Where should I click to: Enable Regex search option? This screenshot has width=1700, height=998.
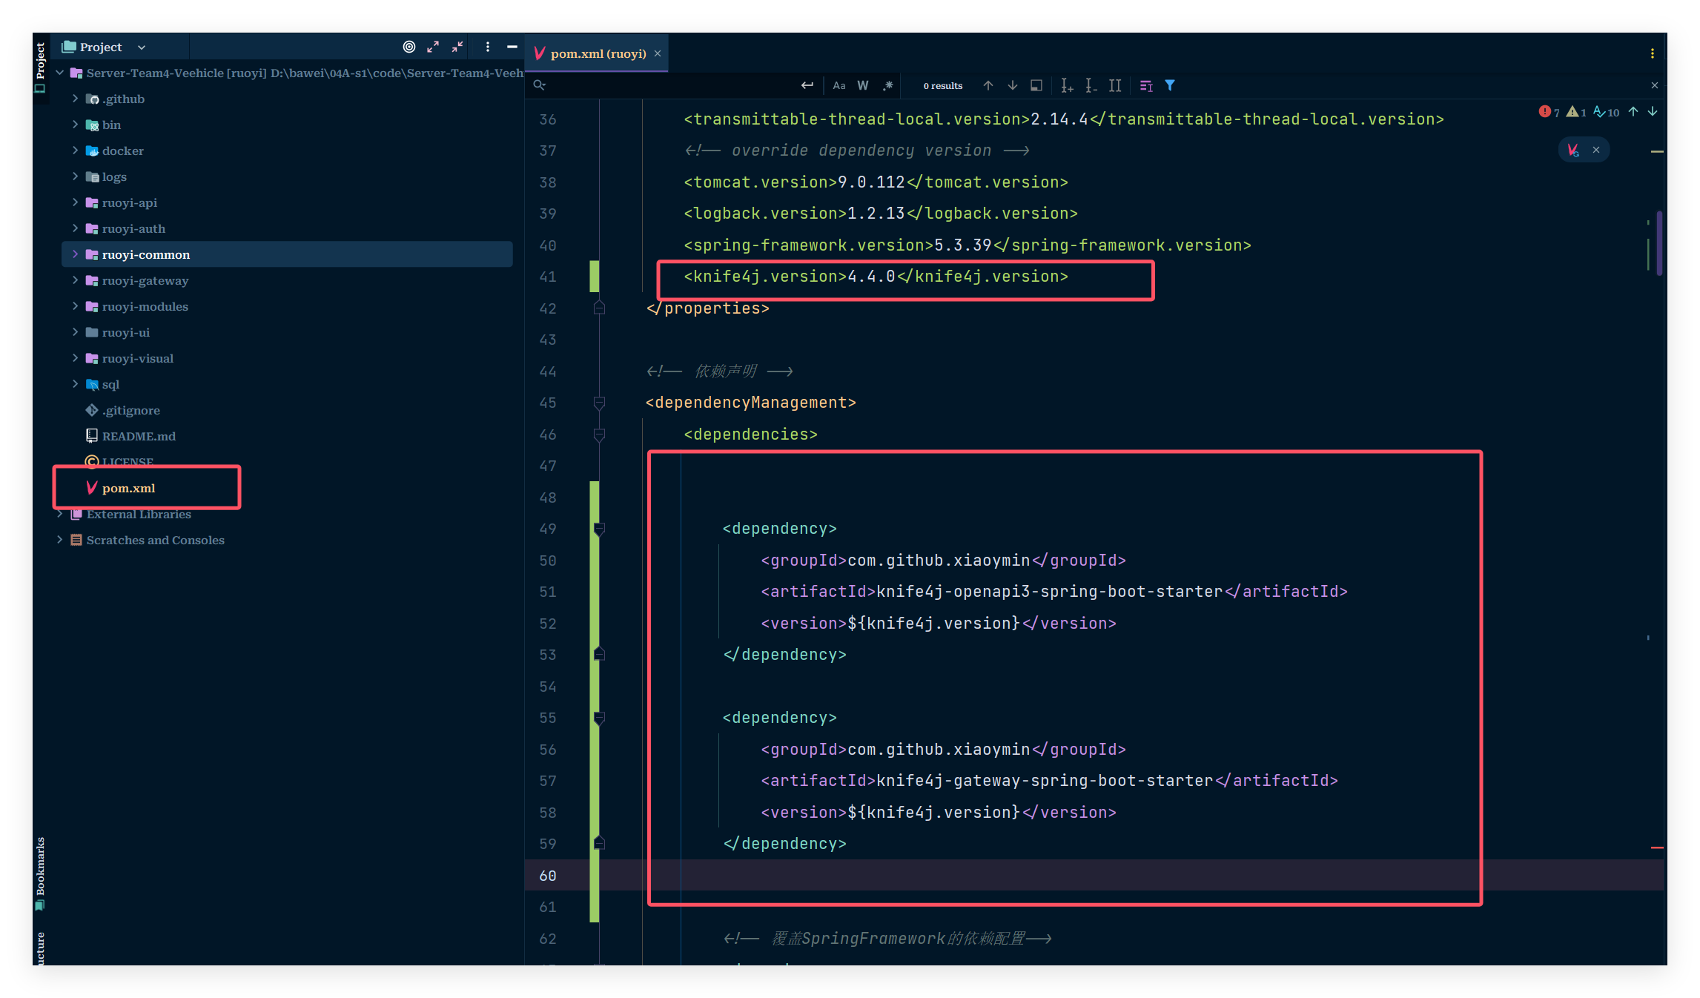[887, 85]
